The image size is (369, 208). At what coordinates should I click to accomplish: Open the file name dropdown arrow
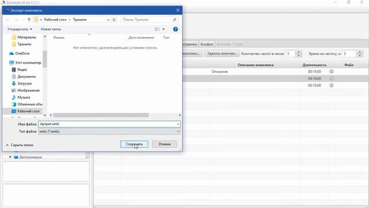coord(178,124)
